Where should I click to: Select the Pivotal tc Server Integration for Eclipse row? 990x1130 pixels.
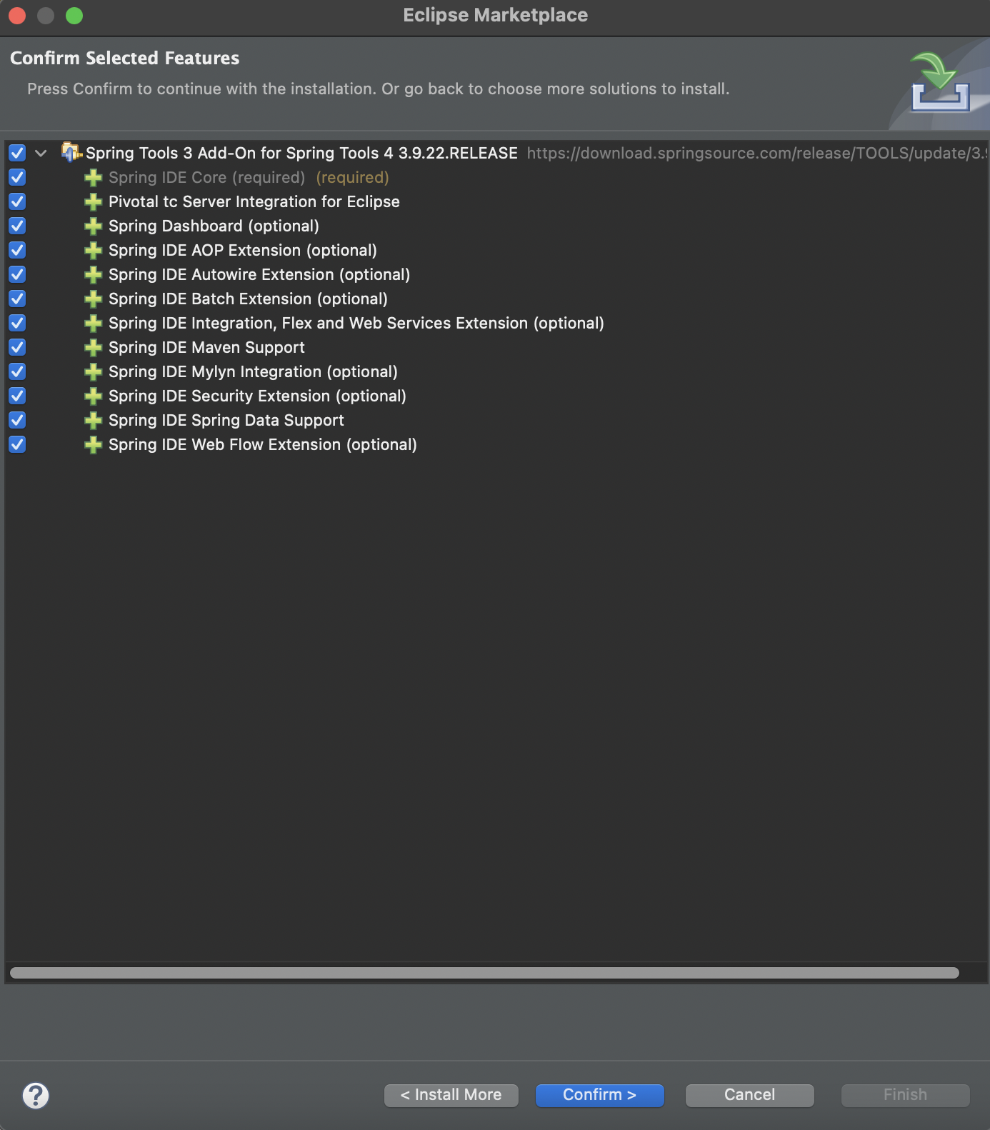point(496,201)
